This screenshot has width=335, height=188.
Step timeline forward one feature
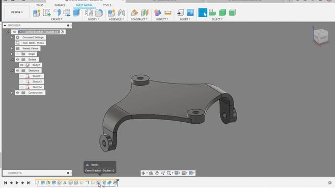(x=23, y=183)
